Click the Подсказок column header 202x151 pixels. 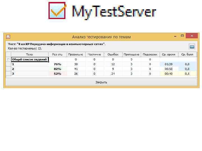pos(150,55)
